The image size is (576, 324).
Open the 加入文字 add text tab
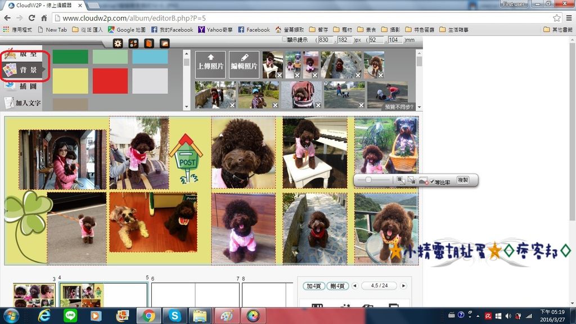22,102
